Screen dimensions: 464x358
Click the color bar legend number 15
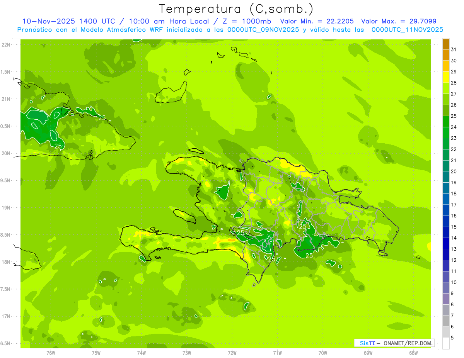tap(454, 227)
